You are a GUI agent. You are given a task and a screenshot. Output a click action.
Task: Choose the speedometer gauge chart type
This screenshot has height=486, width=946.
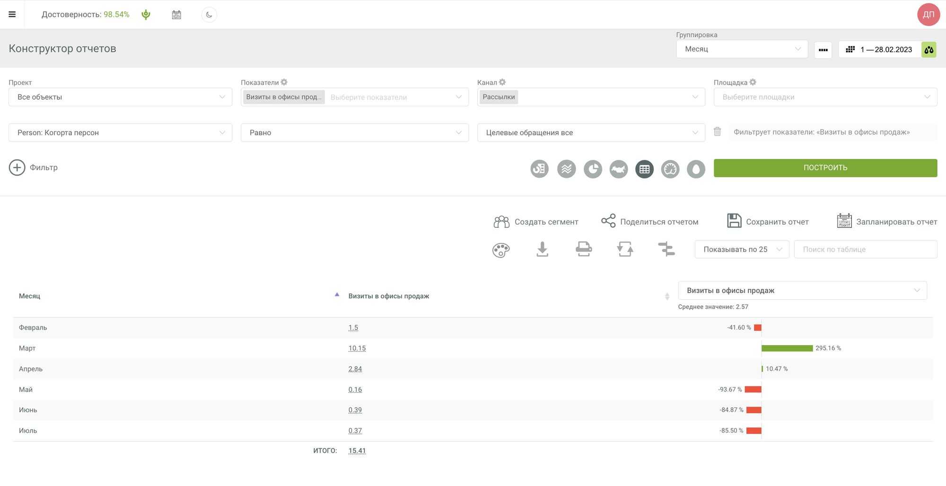tap(670, 169)
